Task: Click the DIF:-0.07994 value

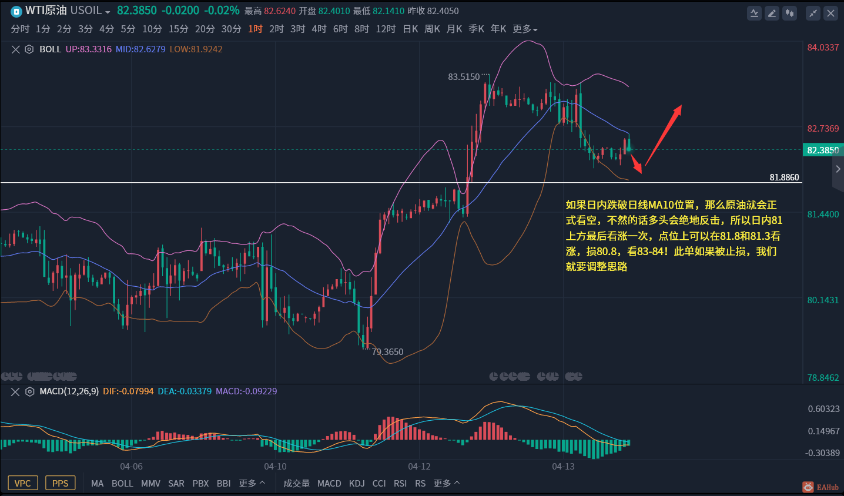Action: [128, 391]
